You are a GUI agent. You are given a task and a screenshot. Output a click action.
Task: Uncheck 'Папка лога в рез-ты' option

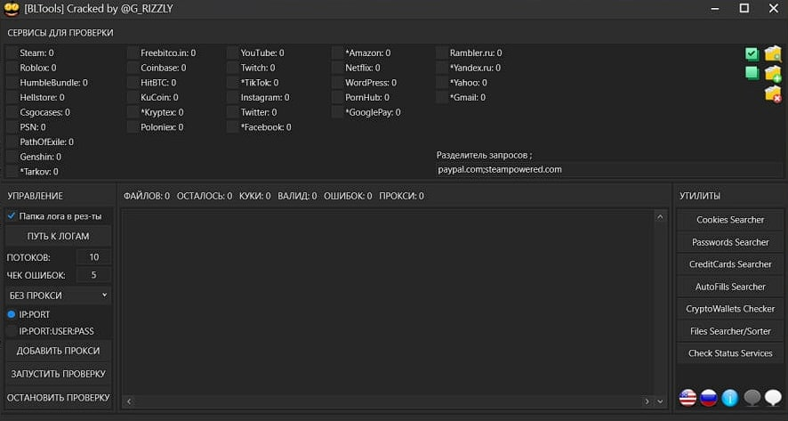point(11,216)
